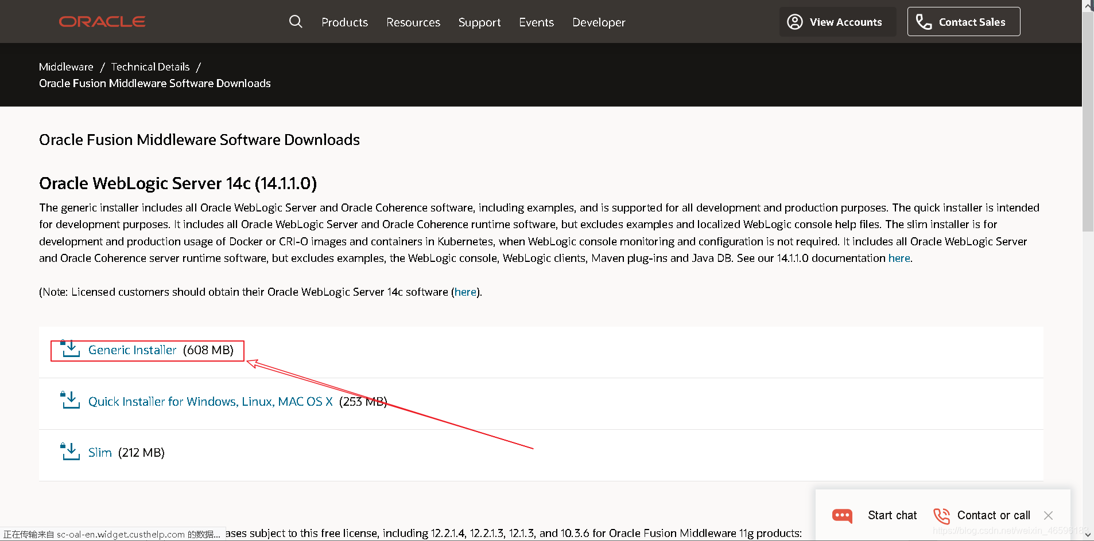1094x541 pixels.
Task: Go to the Middleware breadcrumb
Action: tap(66, 67)
